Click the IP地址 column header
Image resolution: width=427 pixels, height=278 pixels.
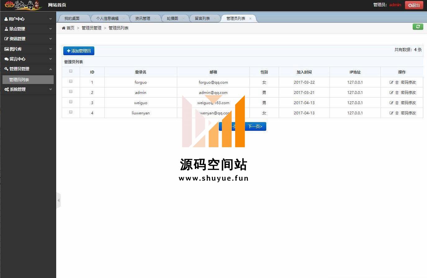(x=355, y=72)
